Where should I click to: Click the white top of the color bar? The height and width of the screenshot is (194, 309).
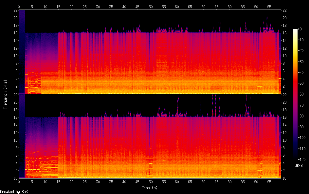(x=295, y=30)
